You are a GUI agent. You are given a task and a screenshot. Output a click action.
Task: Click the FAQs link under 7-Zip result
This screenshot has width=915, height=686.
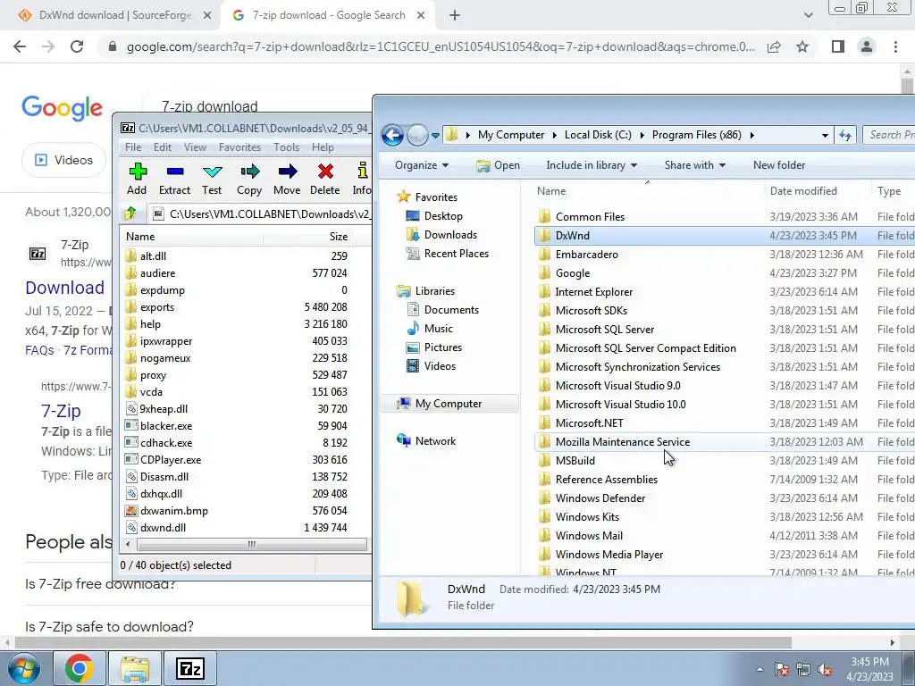[39, 350]
